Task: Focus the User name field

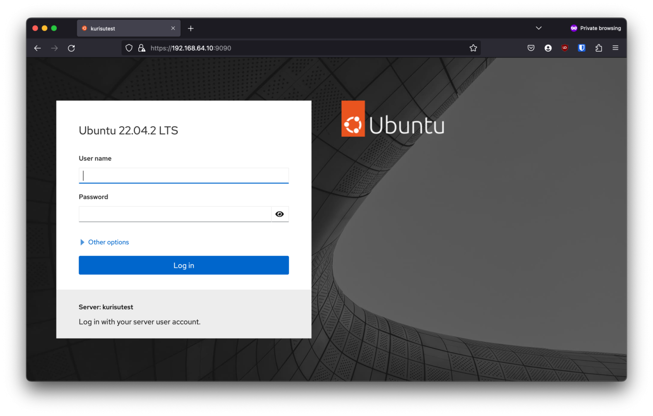Action: click(183, 176)
